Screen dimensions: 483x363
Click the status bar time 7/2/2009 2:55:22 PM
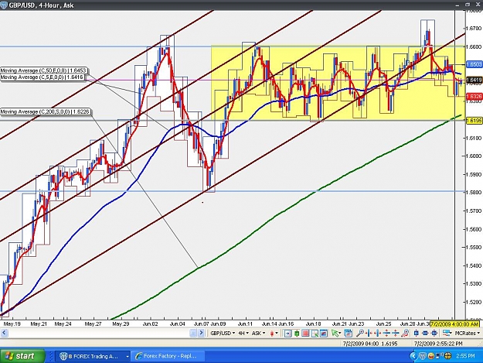tap(438, 343)
